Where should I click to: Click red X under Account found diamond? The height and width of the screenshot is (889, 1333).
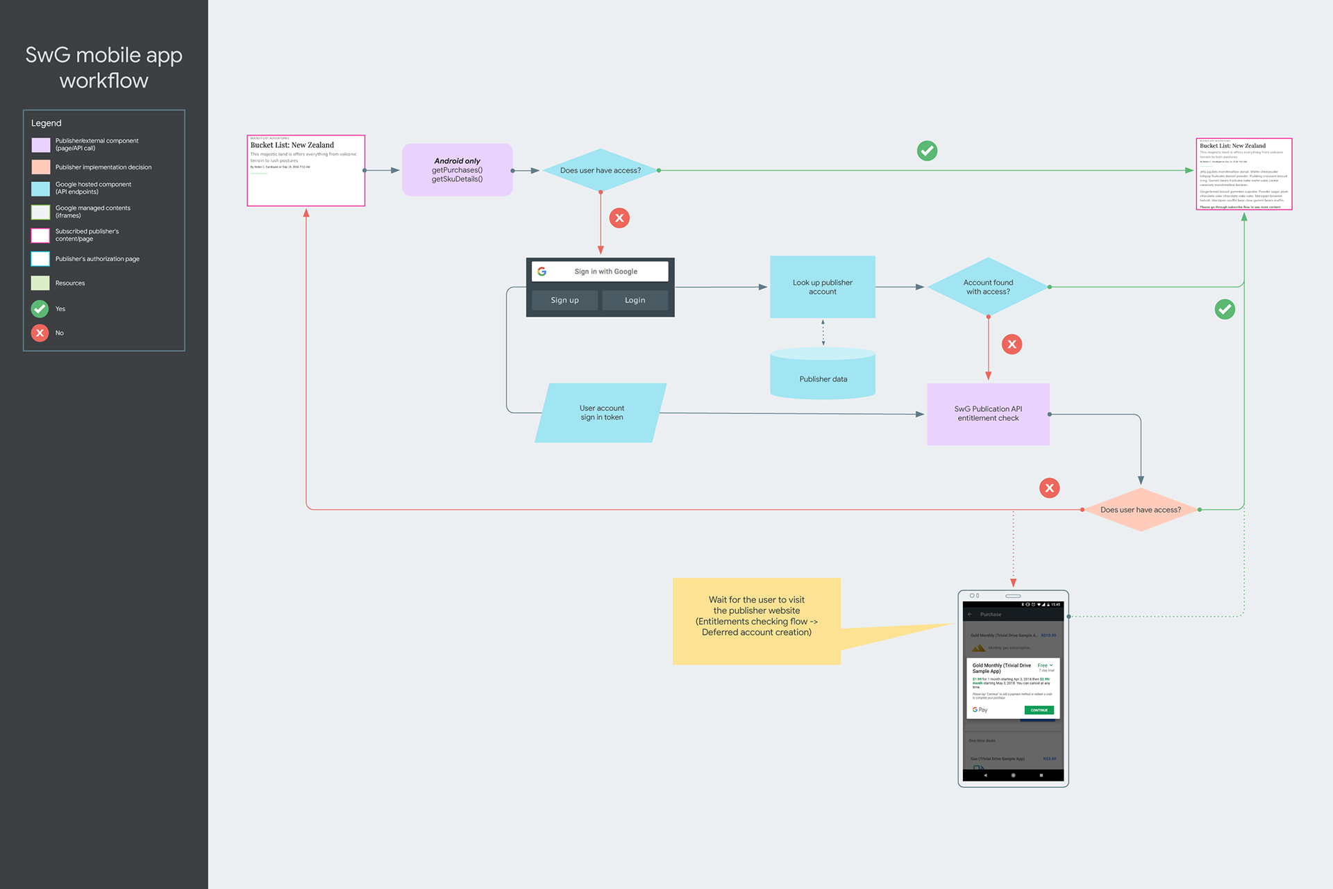point(1012,344)
